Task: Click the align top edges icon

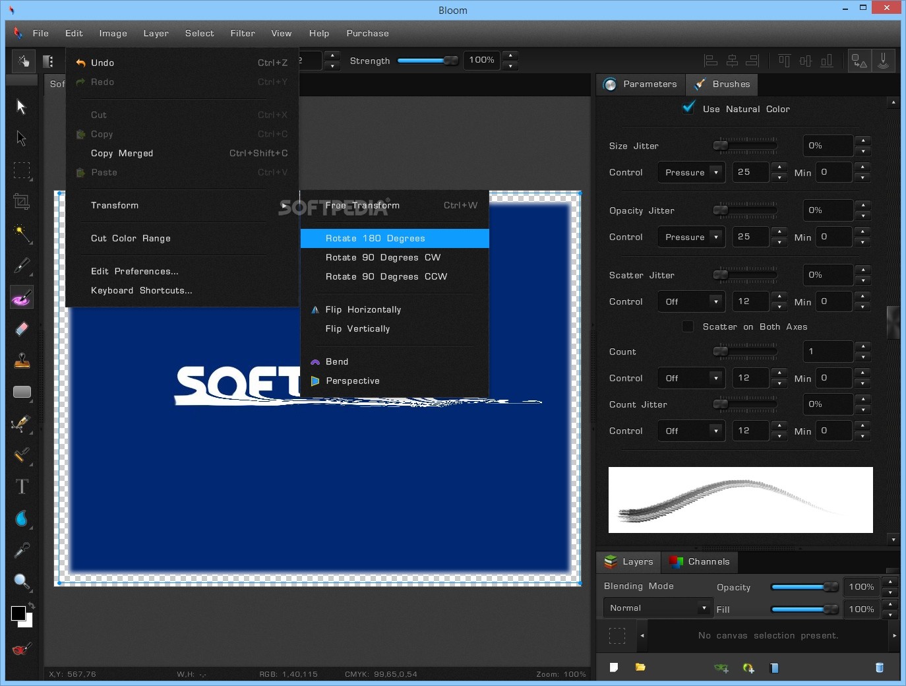Action: coord(784,61)
